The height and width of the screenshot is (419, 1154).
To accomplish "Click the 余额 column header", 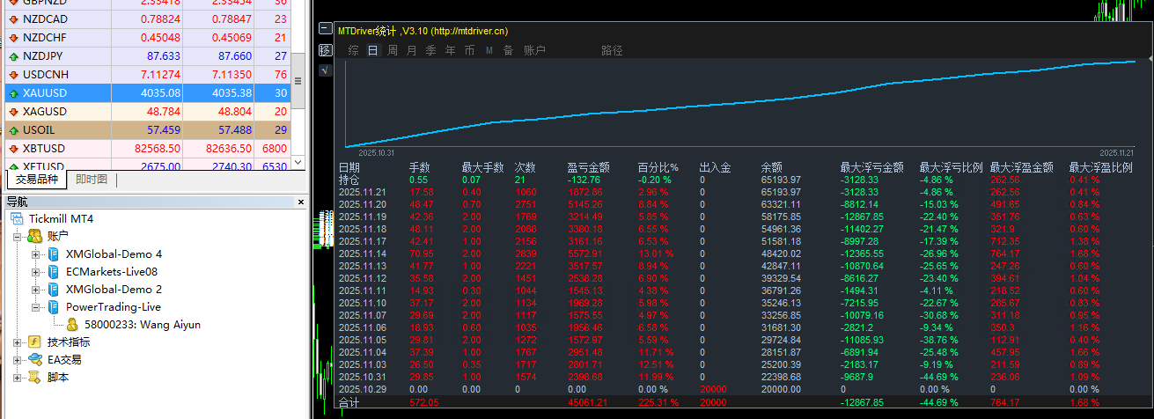I will pyautogui.click(x=772, y=167).
